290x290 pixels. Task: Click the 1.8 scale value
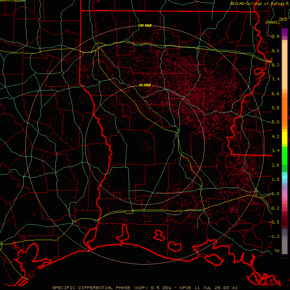pos(275,179)
